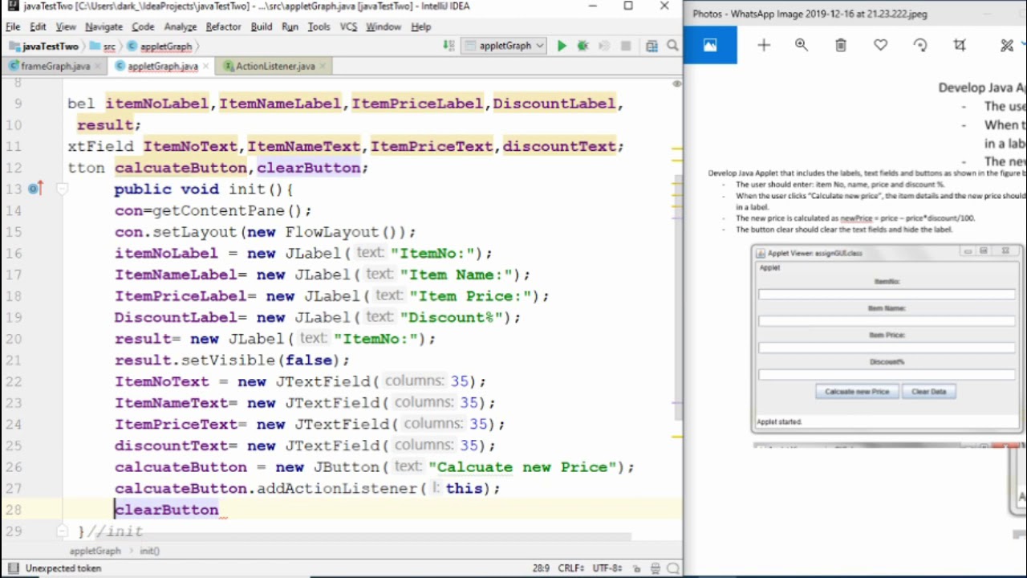Click the appletGraph class breadcrumb in navigation bar
Viewport: 1027px width, 578px height.
[x=160, y=47]
